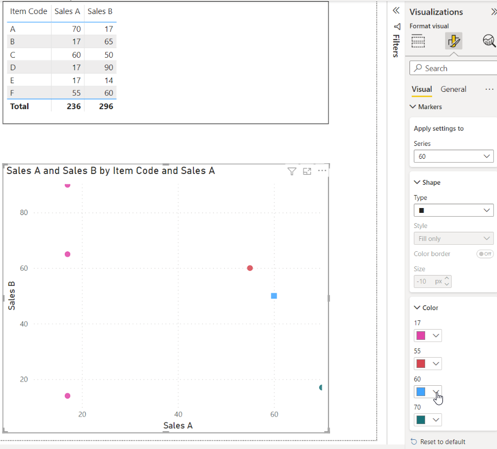This screenshot has width=497, height=449.
Task: Open color dropdown arrow for series 17
Action: (x=436, y=336)
